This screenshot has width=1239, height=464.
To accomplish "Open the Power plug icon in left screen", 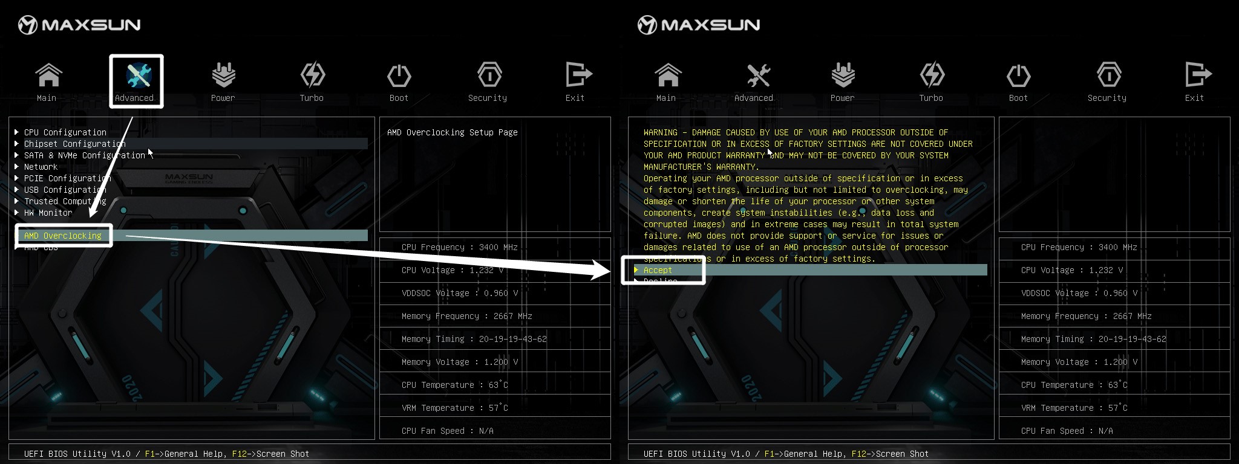I will point(223,76).
